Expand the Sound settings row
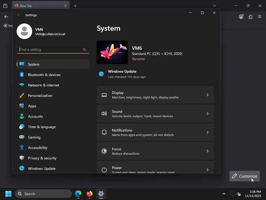 coord(155,114)
